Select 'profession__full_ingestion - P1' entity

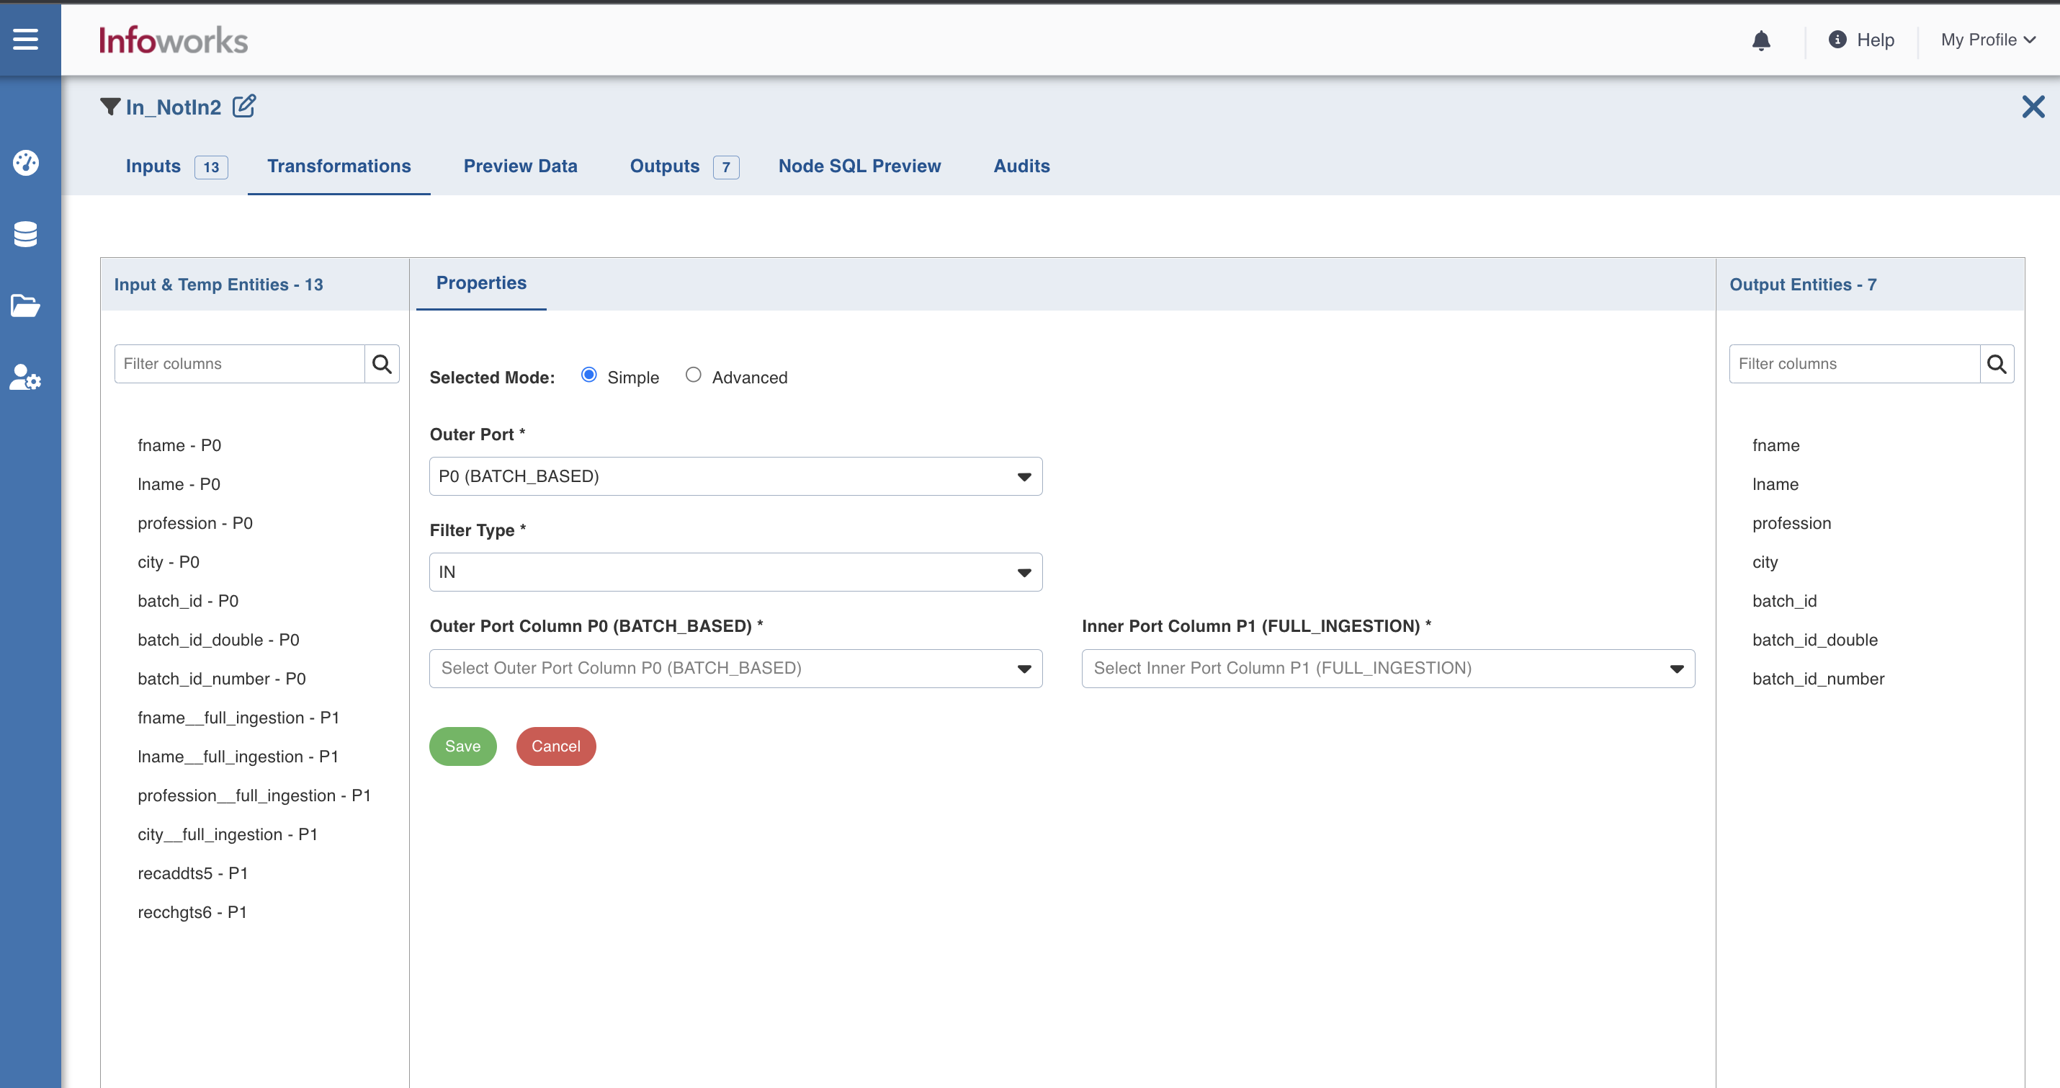(254, 796)
